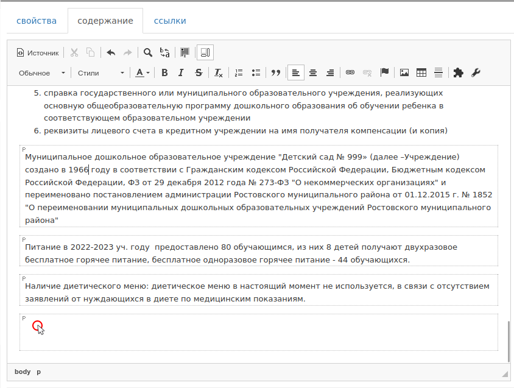The width and height of the screenshot is (514, 388).
Task: Insert a table
Action: tap(421, 73)
